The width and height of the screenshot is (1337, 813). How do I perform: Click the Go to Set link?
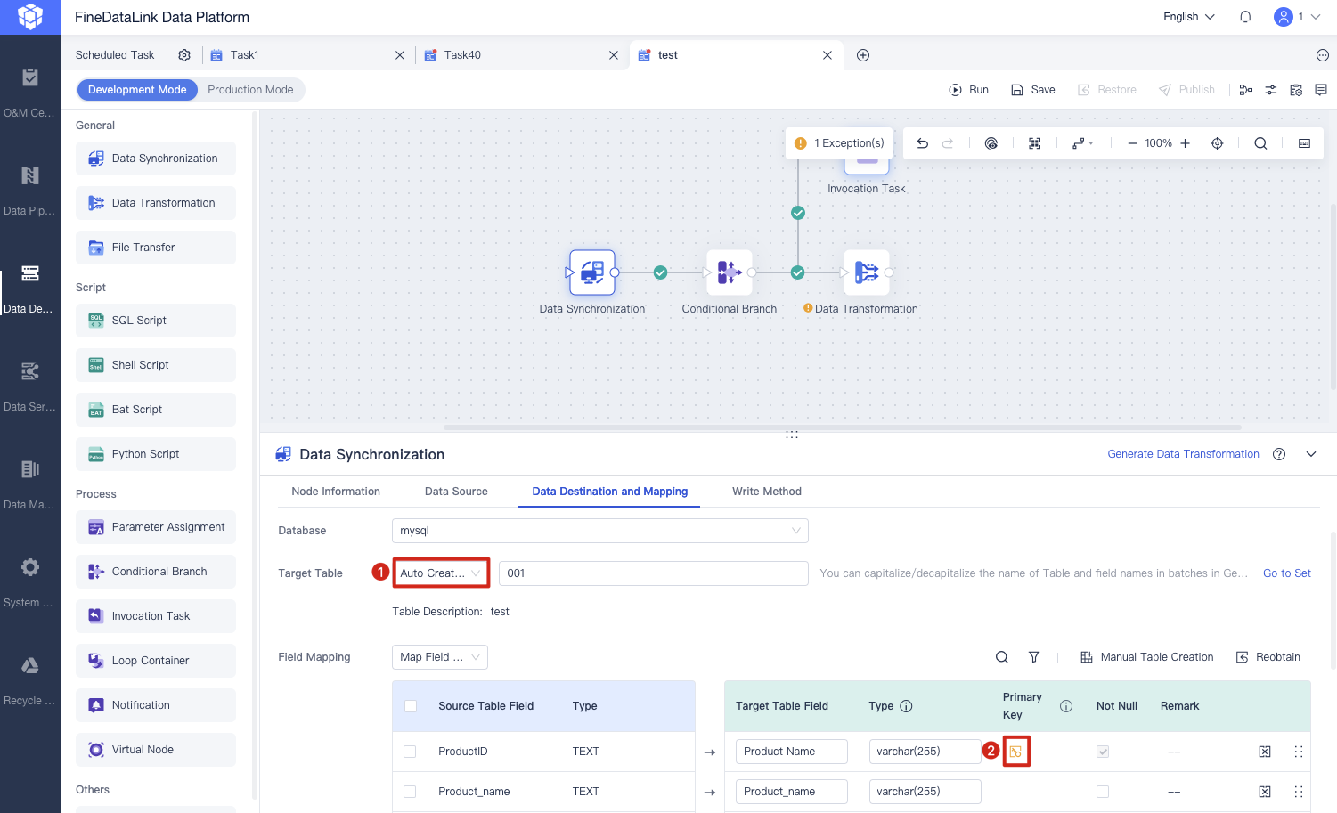point(1287,573)
